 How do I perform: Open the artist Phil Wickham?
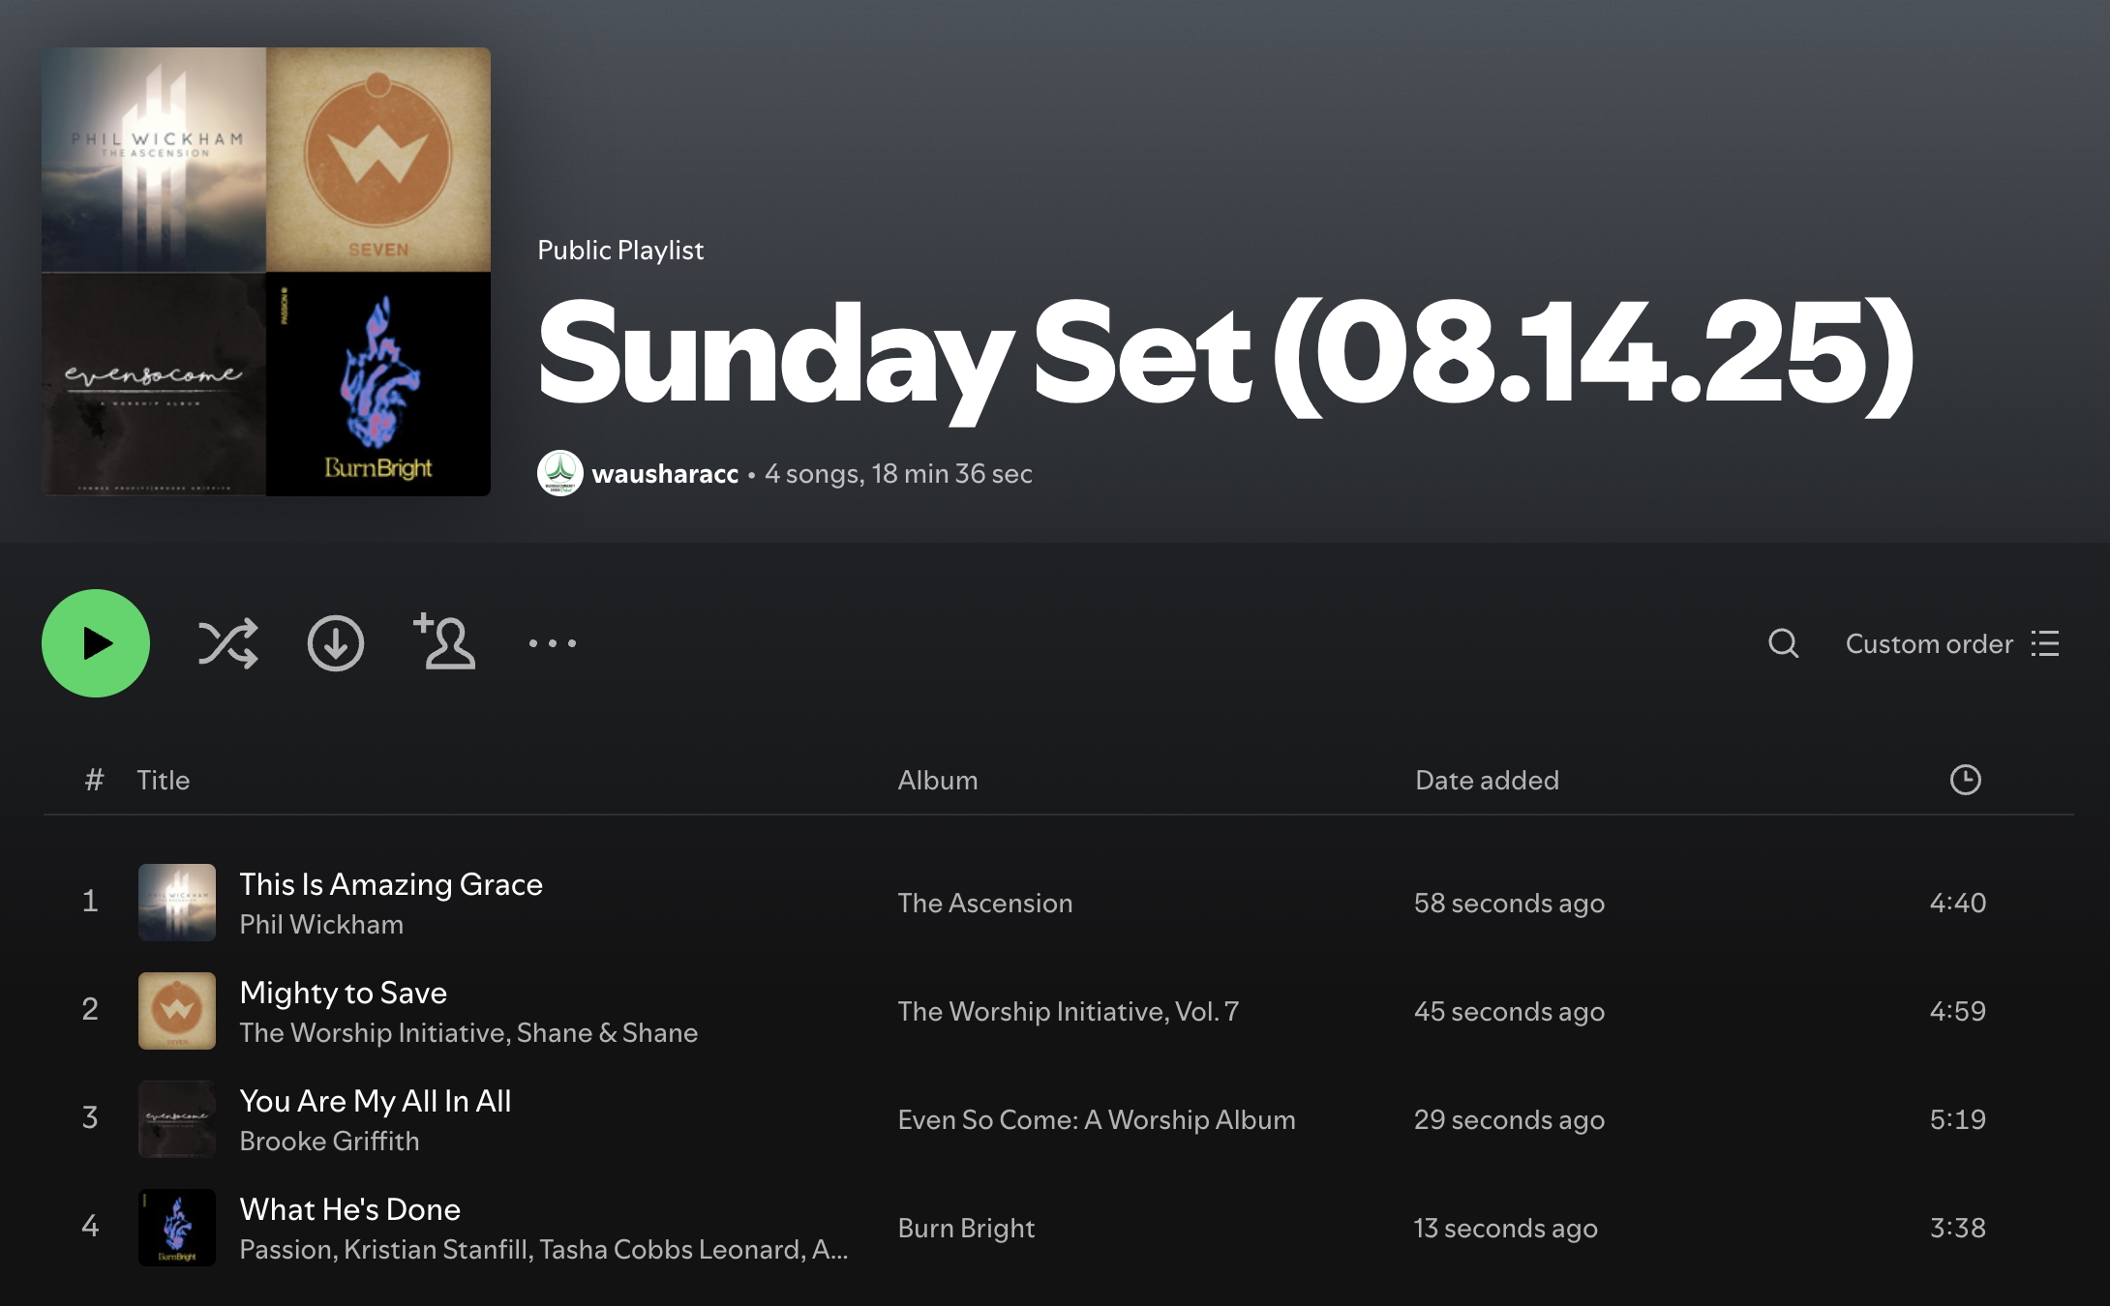(321, 925)
